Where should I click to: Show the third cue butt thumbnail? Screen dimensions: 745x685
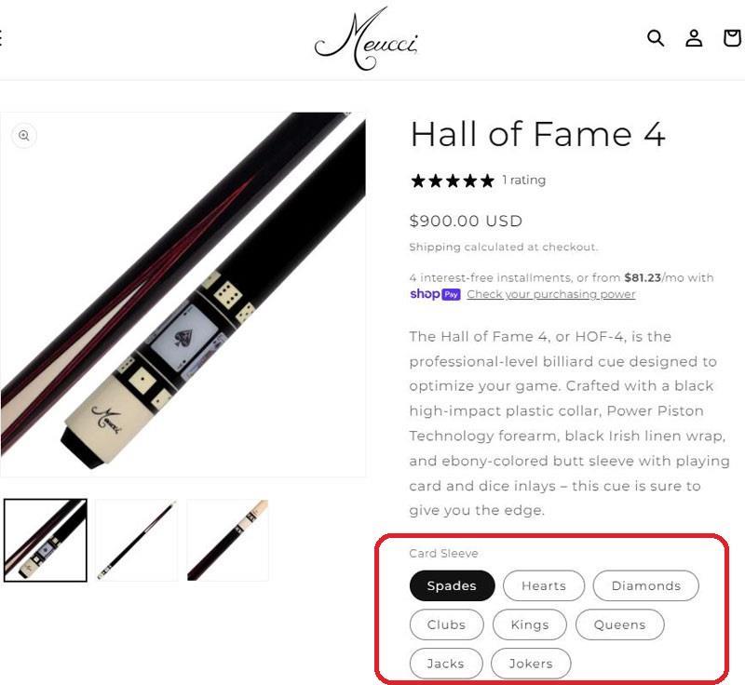[227, 540]
